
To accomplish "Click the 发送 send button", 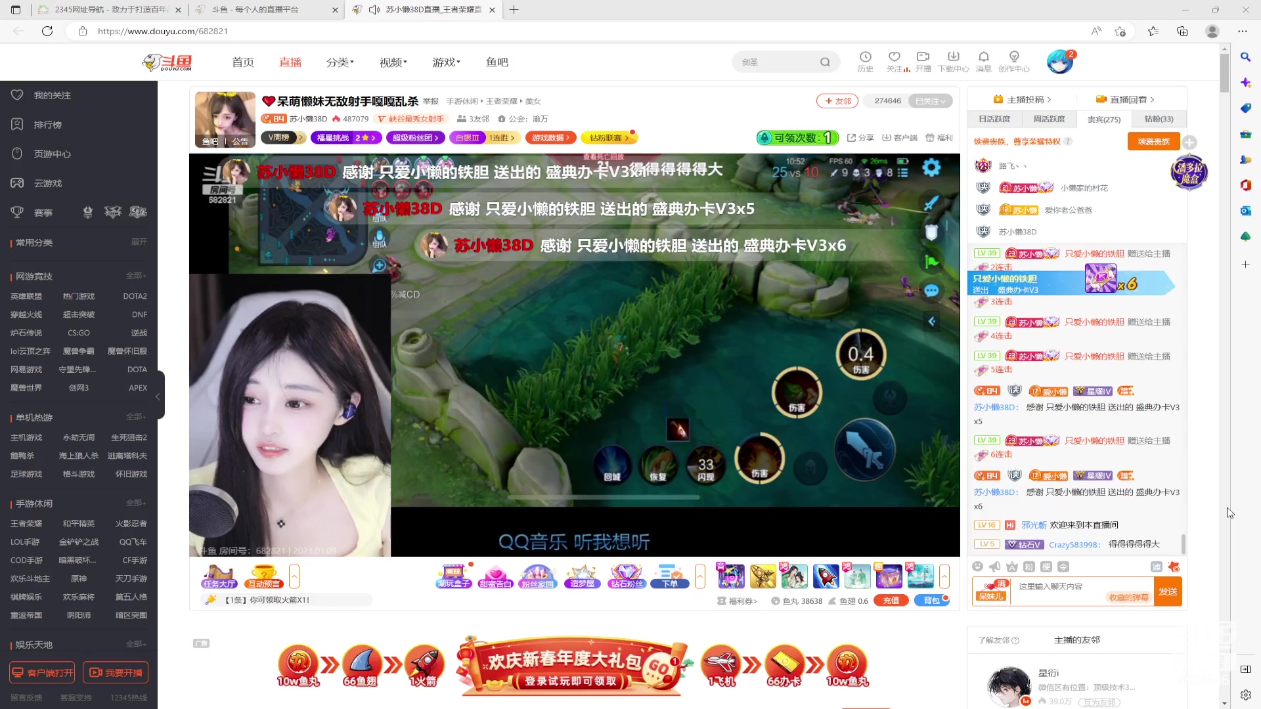I will coord(1168,591).
